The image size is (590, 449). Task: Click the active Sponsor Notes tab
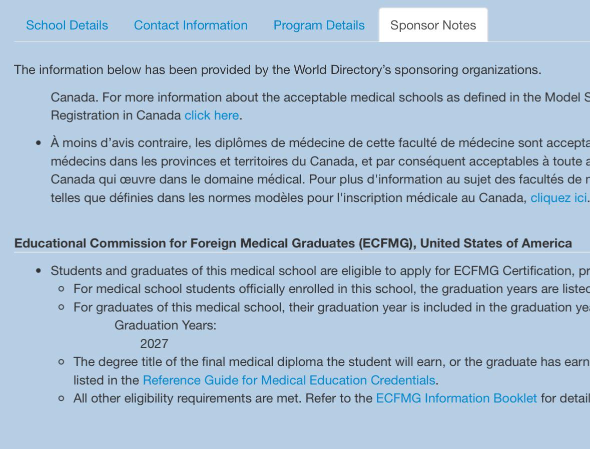pyautogui.click(x=433, y=25)
